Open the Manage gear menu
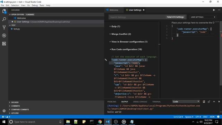222x125 pixels. (4, 111)
